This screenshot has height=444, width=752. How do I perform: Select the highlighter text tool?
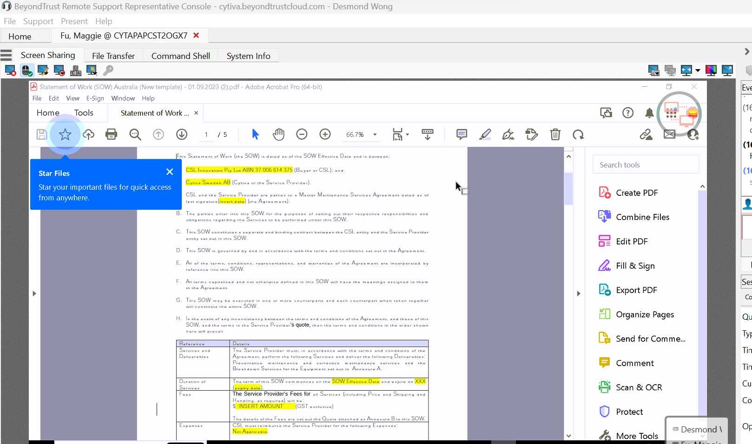coord(485,135)
